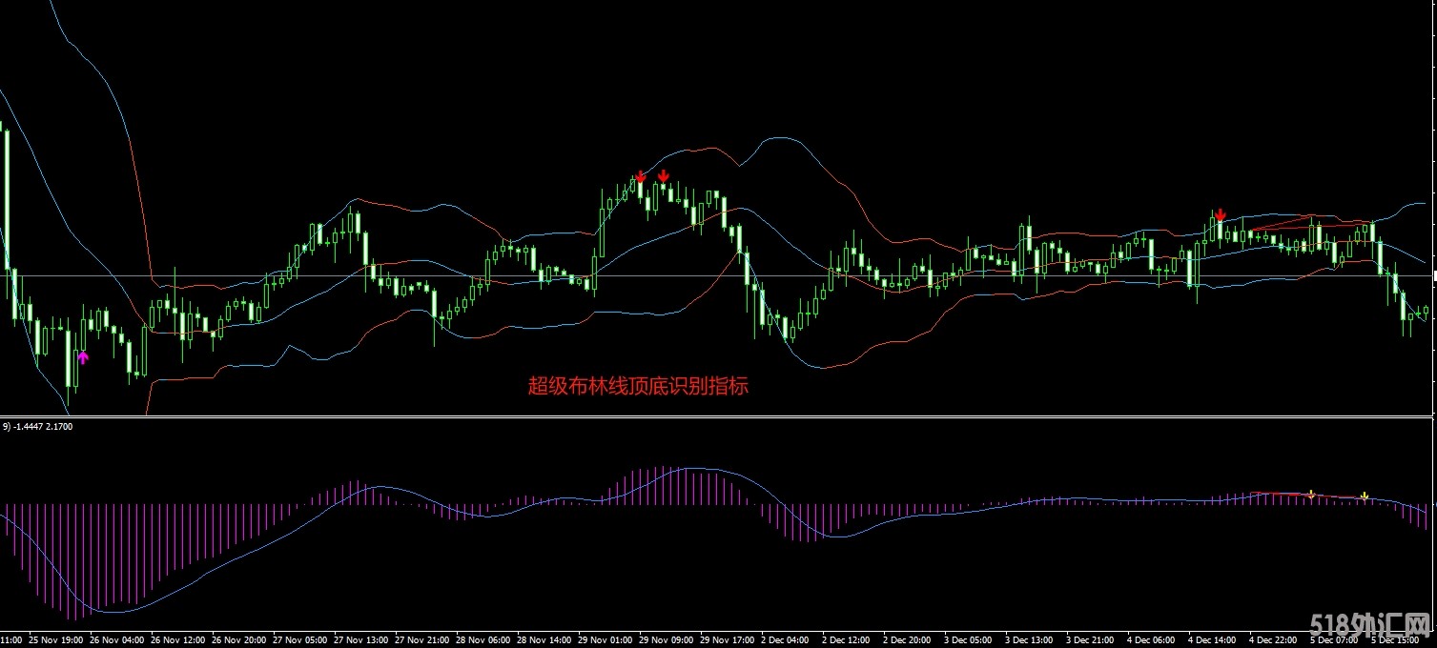Screen dimensions: 1437x648
Task: Click the "29 Nov 09:00" time label
Action: tap(667, 640)
